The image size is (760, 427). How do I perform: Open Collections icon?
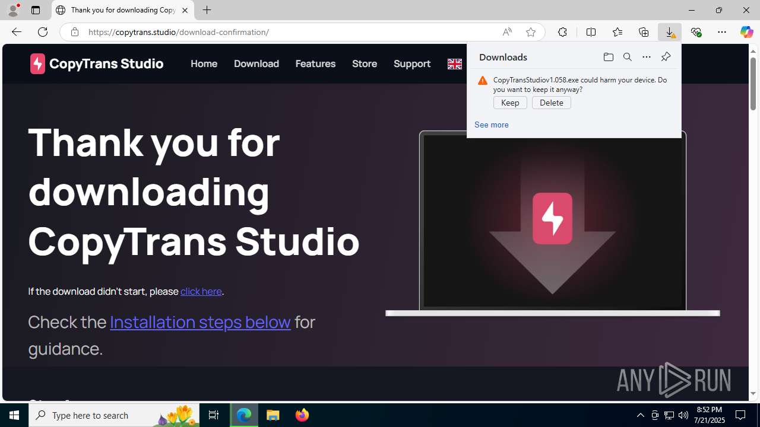click(x=644, y=32)
